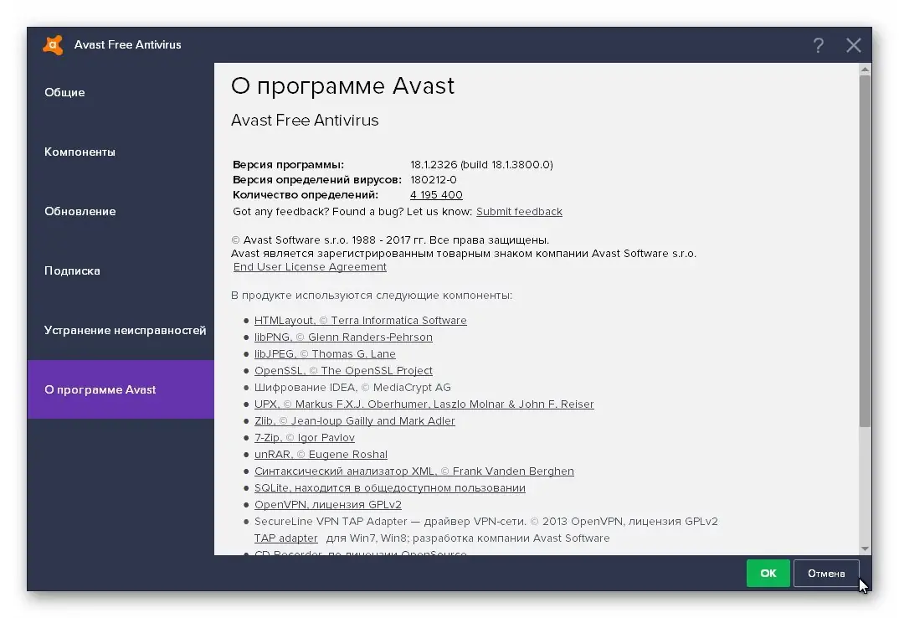
Task: Open the TAP adapter link
Action: tap(285, 538)
